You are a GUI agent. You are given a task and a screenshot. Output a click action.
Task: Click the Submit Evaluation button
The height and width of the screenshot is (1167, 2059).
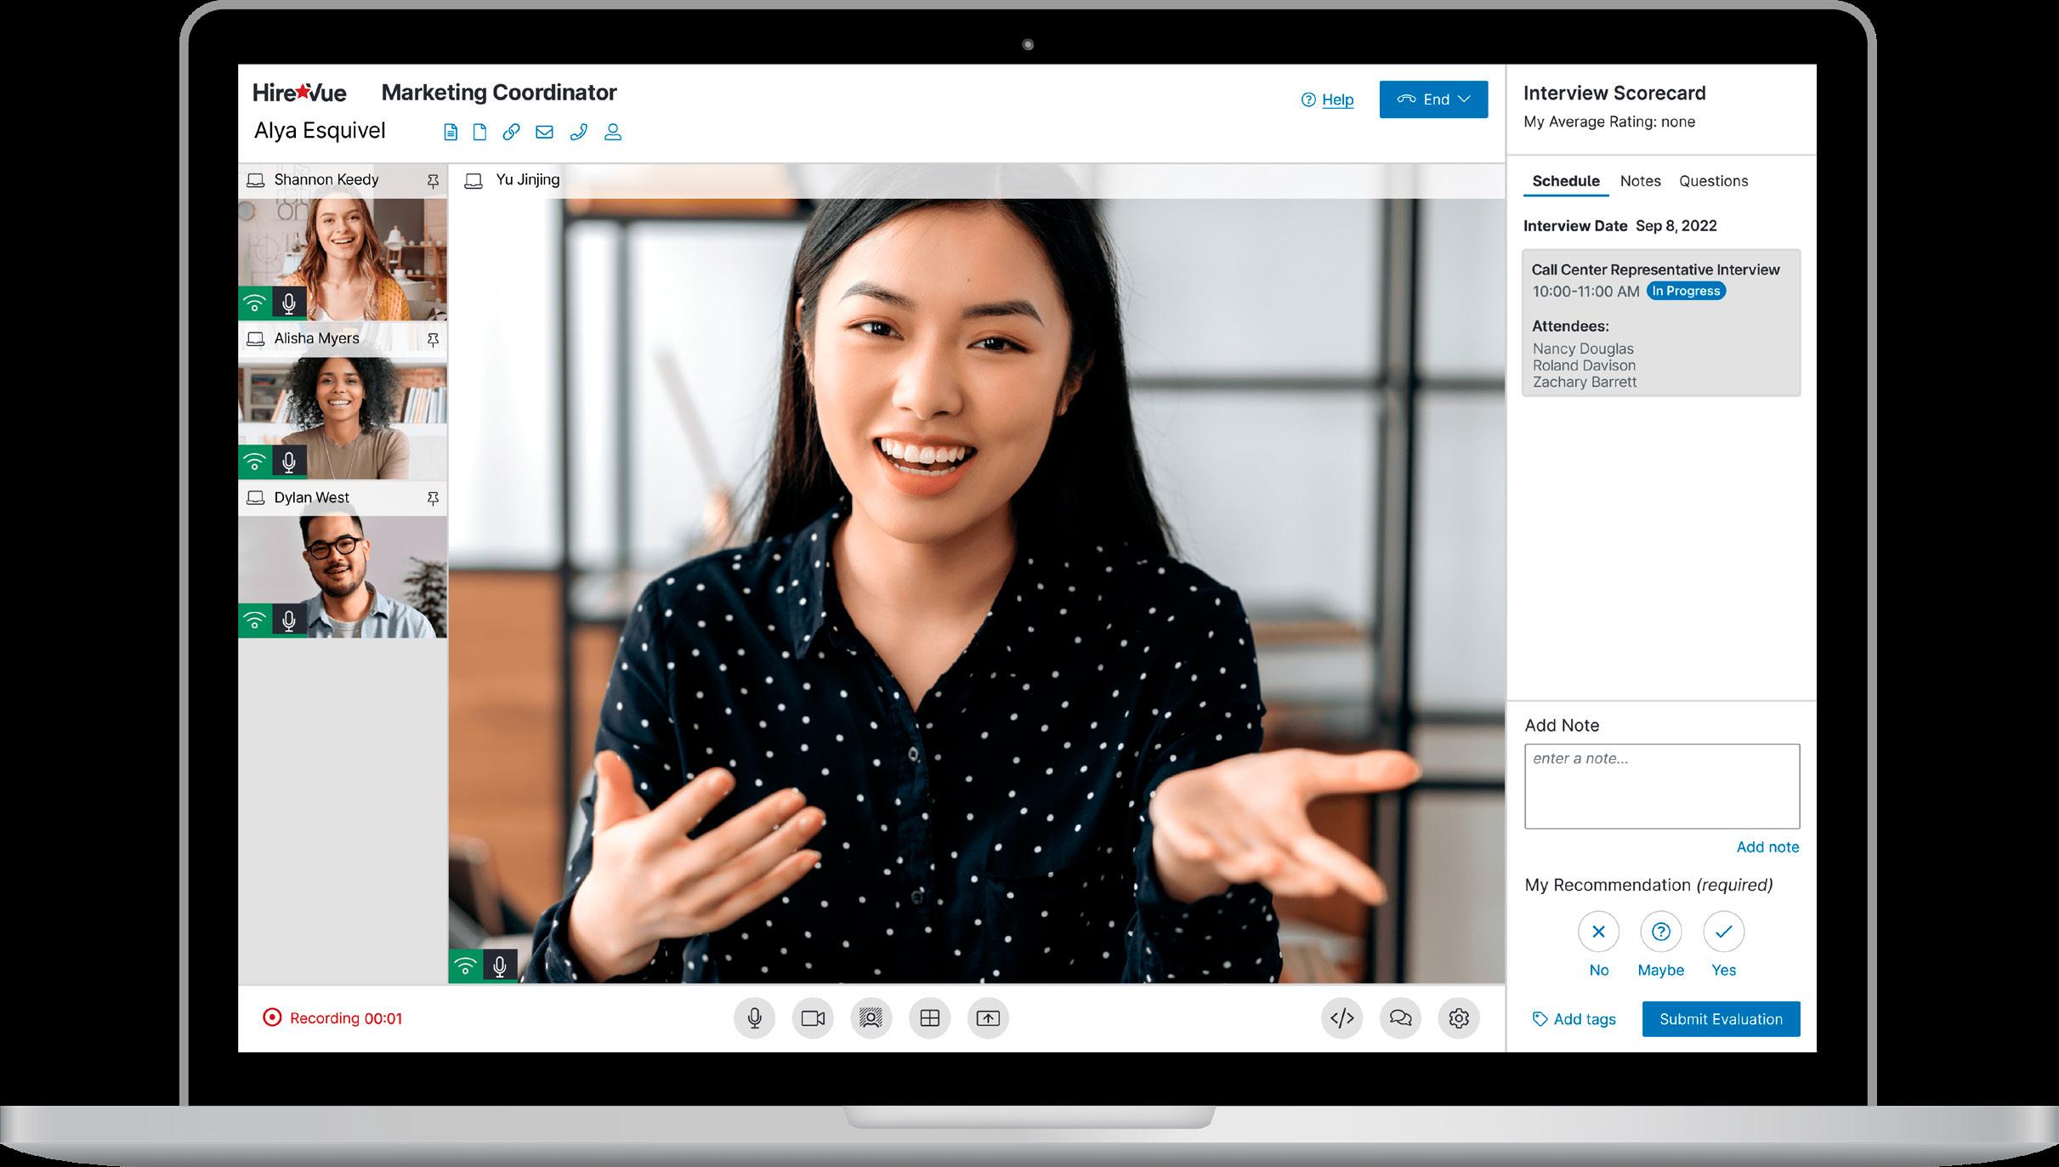pyautogui.click(x=1721, y=1019)
